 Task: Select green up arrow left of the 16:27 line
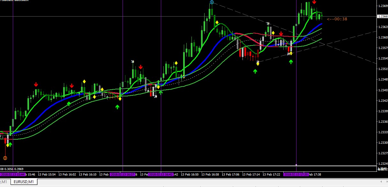tap(117, 107)
